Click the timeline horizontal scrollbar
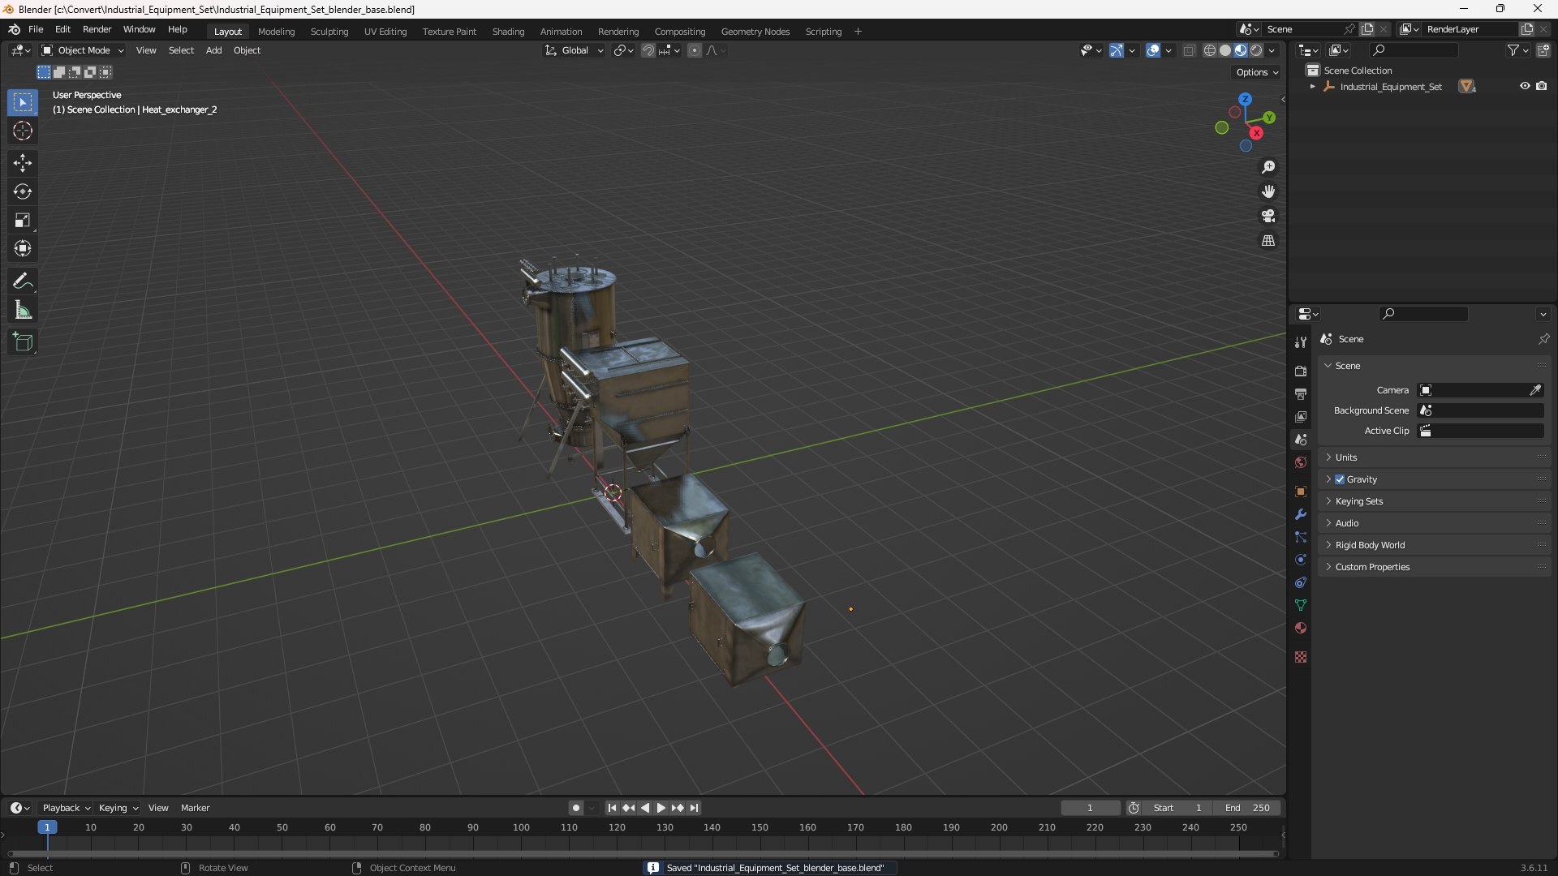 pos(643,853)
